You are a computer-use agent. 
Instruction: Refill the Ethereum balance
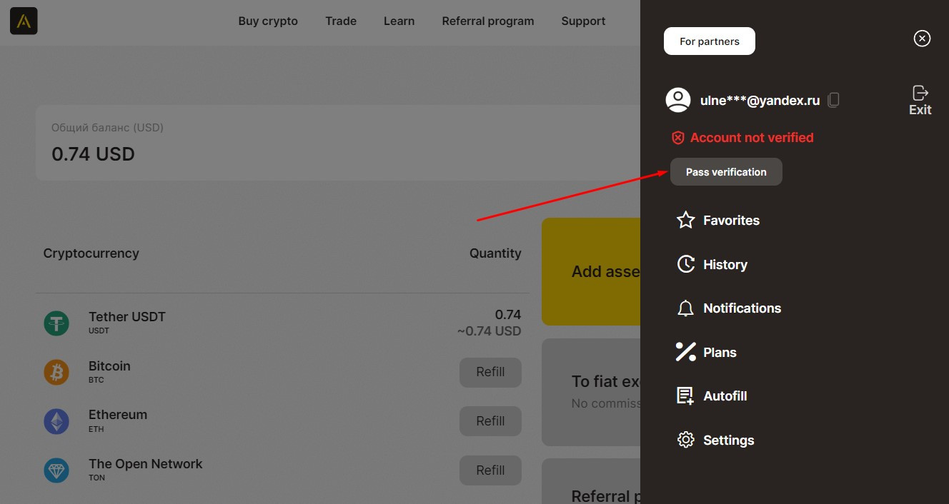pos(490,421)
